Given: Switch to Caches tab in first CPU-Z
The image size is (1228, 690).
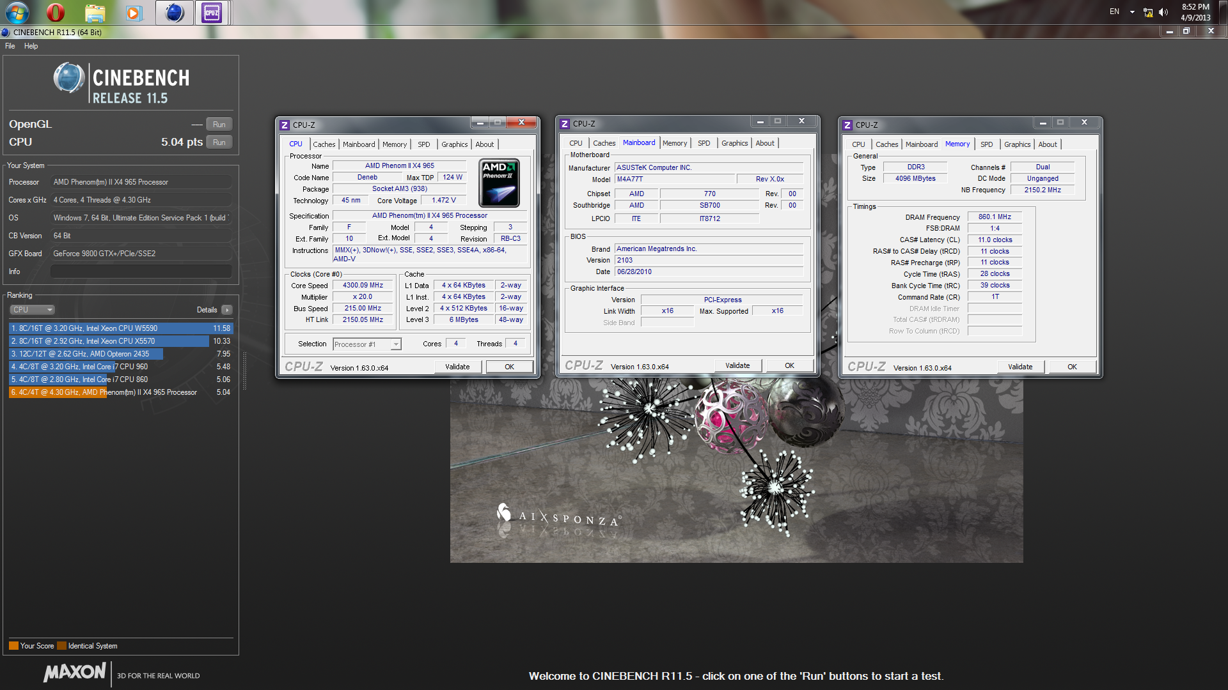Looking at the screenshot, I should point(324,144).
